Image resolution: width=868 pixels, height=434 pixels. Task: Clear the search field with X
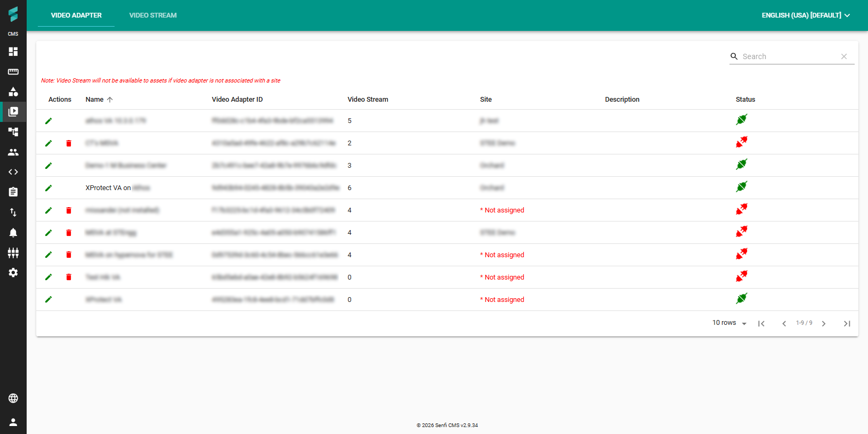[844, 56]
